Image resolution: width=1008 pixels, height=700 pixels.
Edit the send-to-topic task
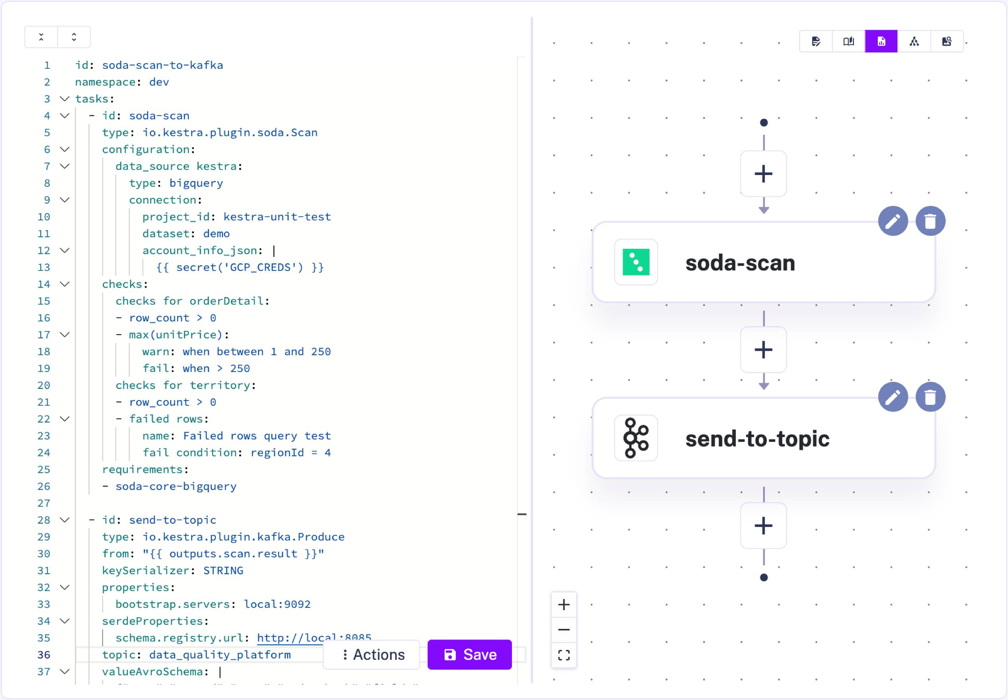[893, 397]
